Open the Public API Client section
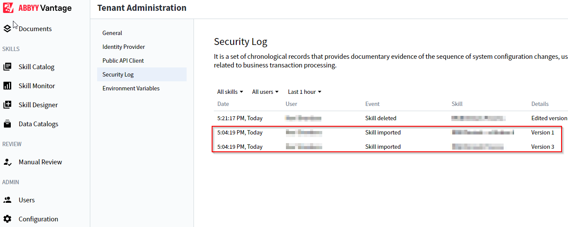The height and width of the screenshot is (227, 568). tap(123, 61)
